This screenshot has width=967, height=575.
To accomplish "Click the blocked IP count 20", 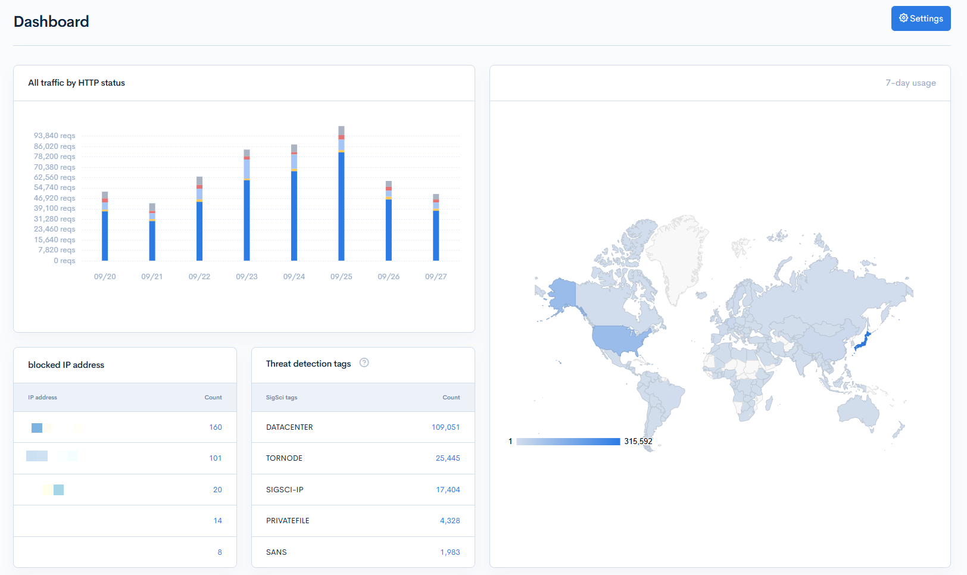I will point(217,490).
